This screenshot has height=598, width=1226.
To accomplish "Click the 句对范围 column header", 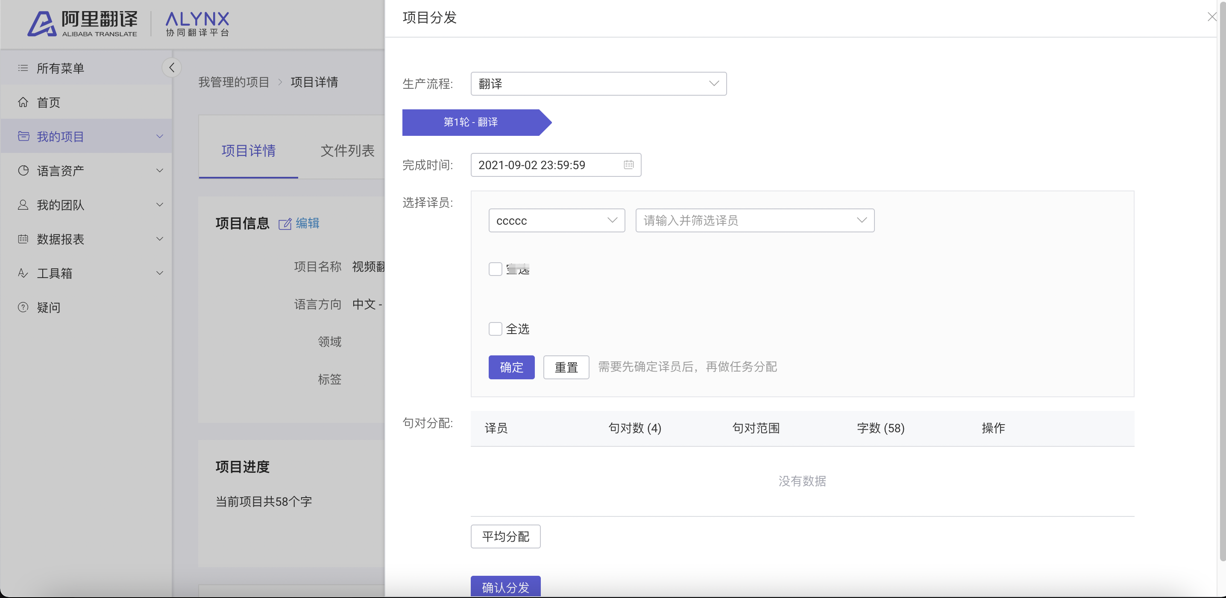I will click(x=756, y=428).
